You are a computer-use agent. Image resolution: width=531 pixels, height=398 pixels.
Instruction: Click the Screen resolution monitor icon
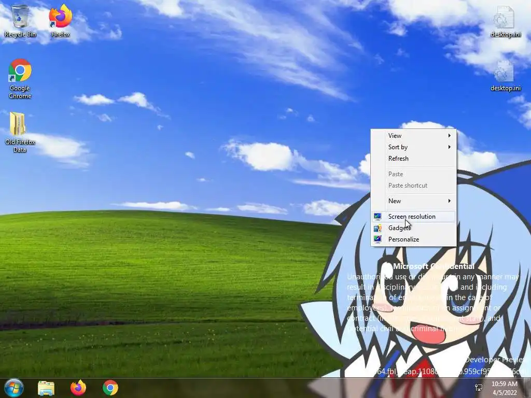[378, 217]
